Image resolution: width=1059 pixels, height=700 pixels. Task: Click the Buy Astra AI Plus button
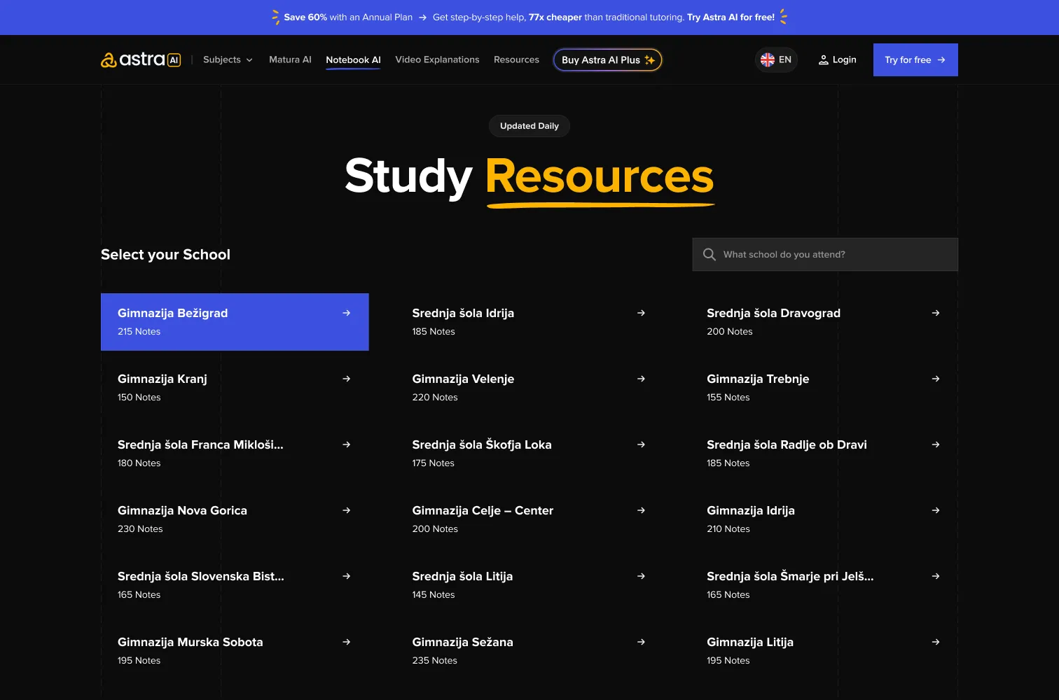pos(608,60)
